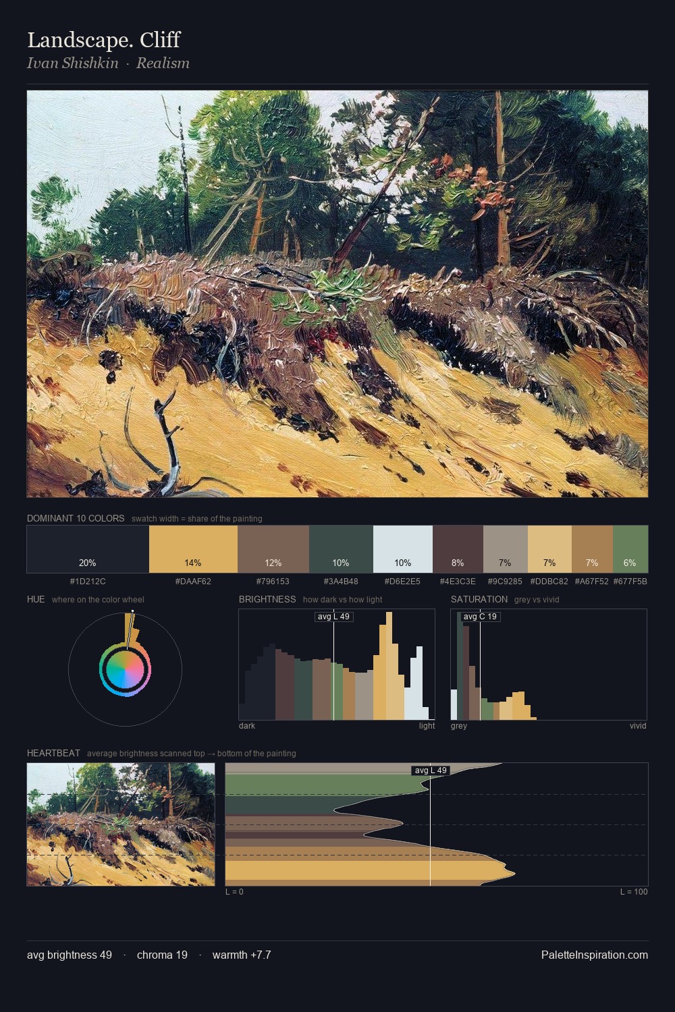The width and height of the screenshot is (675, 1012).
Task: Click the 'grey' axis label under saturation
Action: click(x=459, y=726)
